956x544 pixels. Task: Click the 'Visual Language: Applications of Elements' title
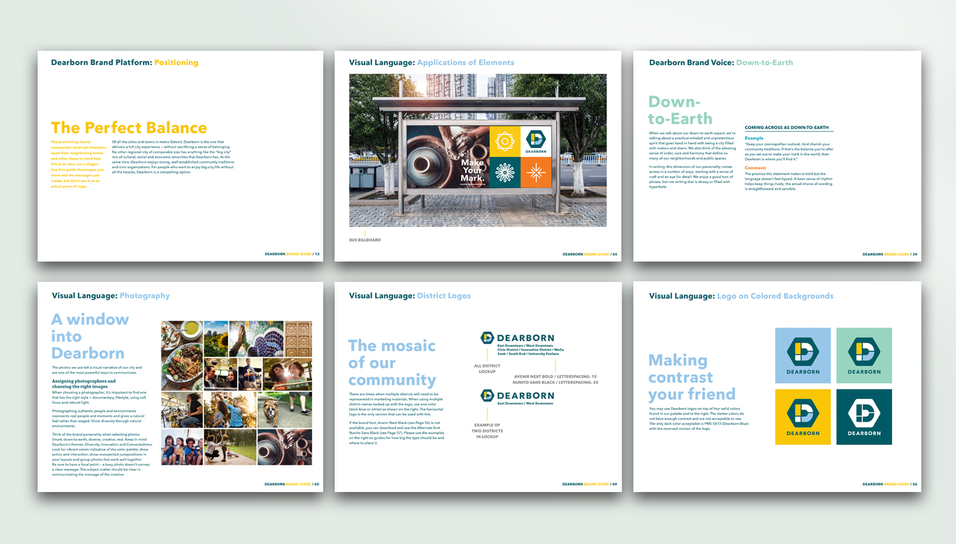tap(431, 62)
